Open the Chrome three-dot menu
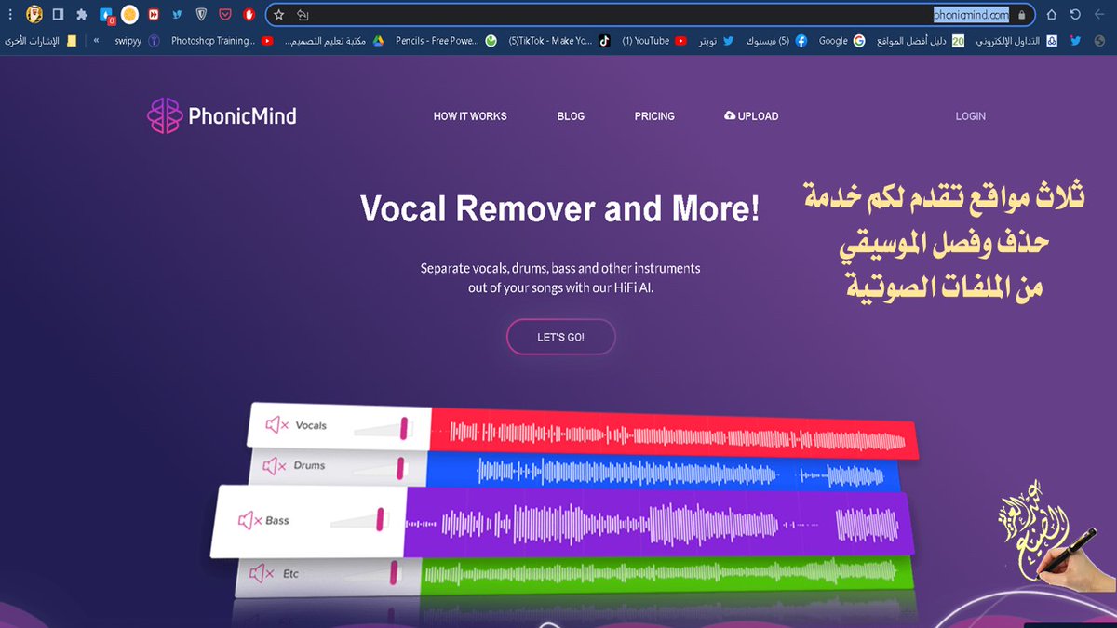The height and width of the screenshot is (628, 1117). pos(9,15)
